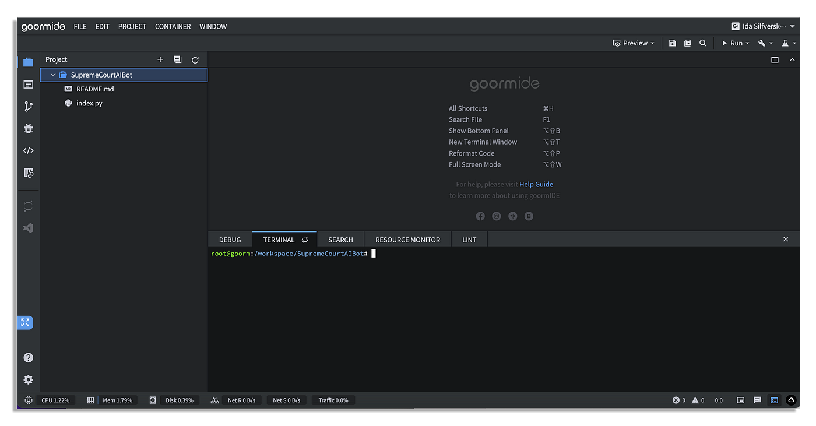The image size is (816, 426).
Task: Select the SupremeCourtAIBot folder
Action: pos(124,75)
